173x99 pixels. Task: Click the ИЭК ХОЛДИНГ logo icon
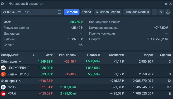coord(3,68)
